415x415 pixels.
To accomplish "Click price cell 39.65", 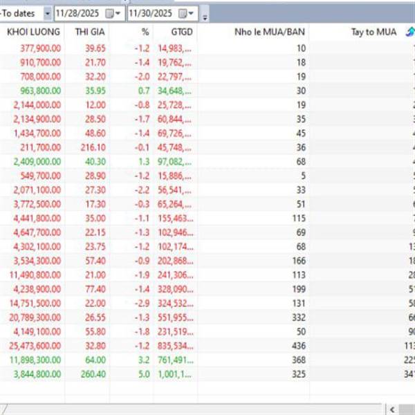I will pos(95,48).
